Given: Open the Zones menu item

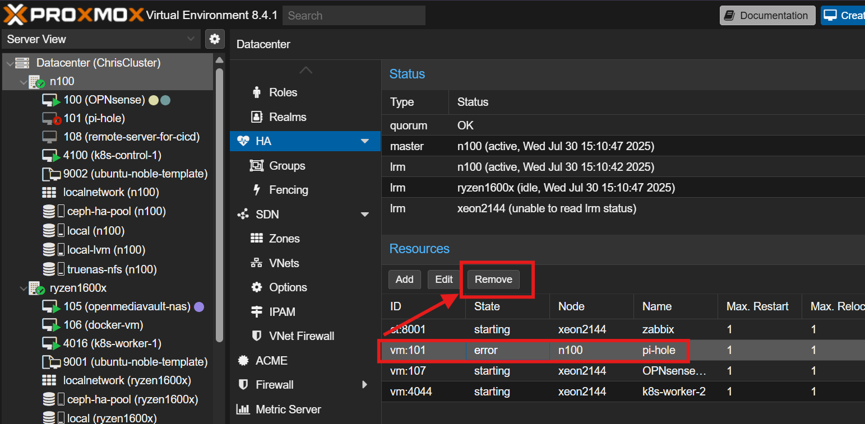Looking at the screenshot, I should pos(305,239).
